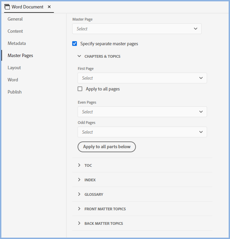The height and width of the screenshot is (239, 230).
Task: Open the Master Page dropdown
Action: pos(137,29)
